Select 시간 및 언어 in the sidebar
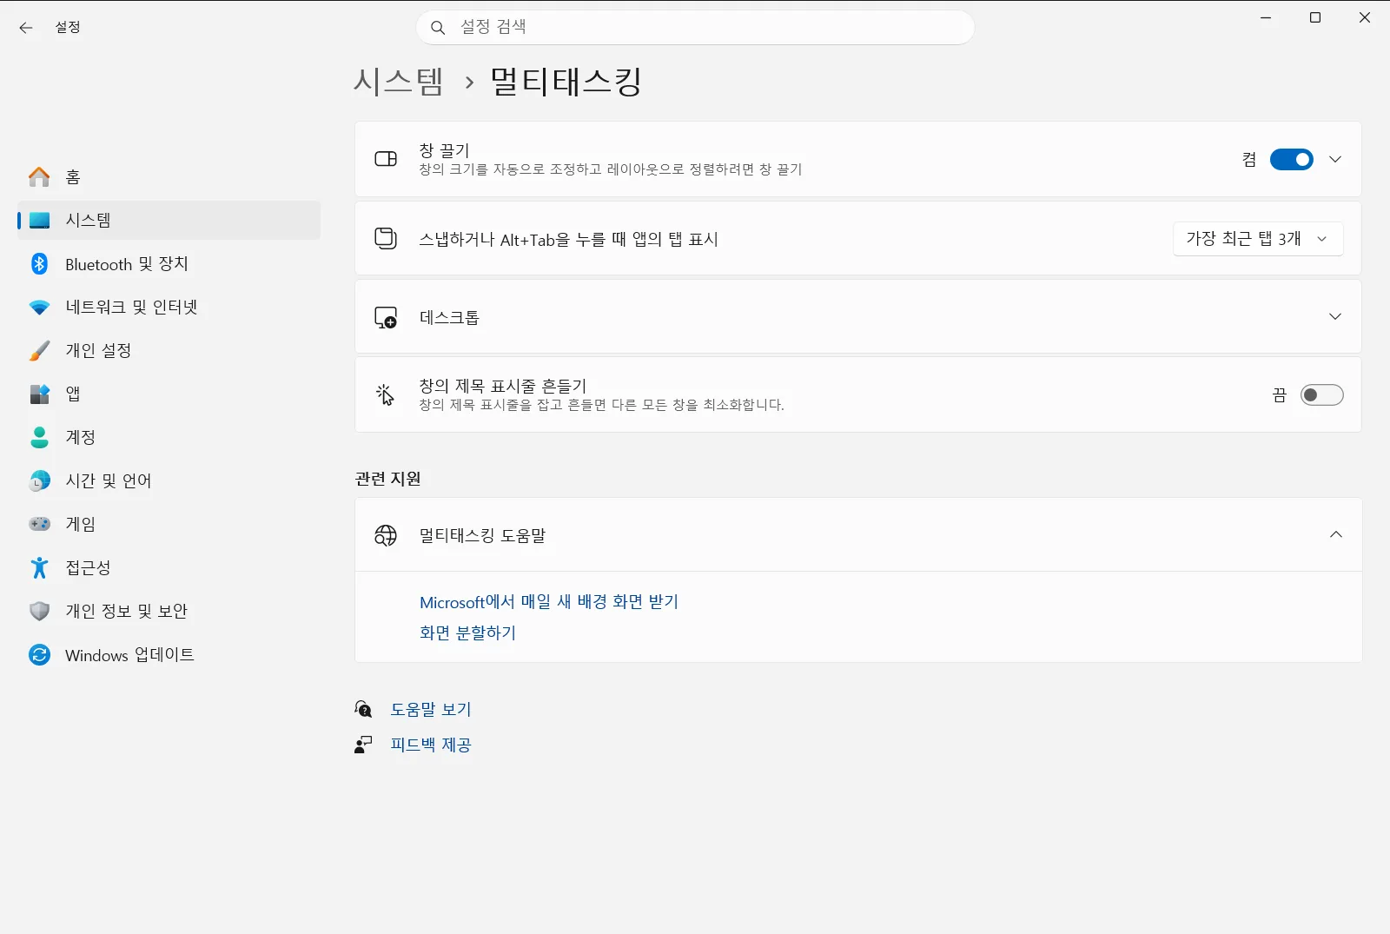Image resolution: width=1390 pixels, height=934 pixels. point(169,481)
